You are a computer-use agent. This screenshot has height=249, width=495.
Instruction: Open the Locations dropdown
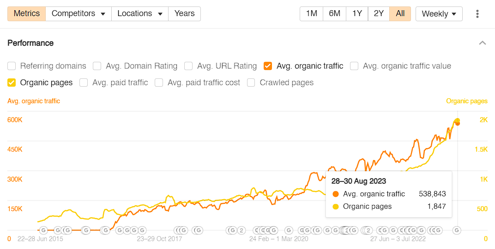click(140, 13)
